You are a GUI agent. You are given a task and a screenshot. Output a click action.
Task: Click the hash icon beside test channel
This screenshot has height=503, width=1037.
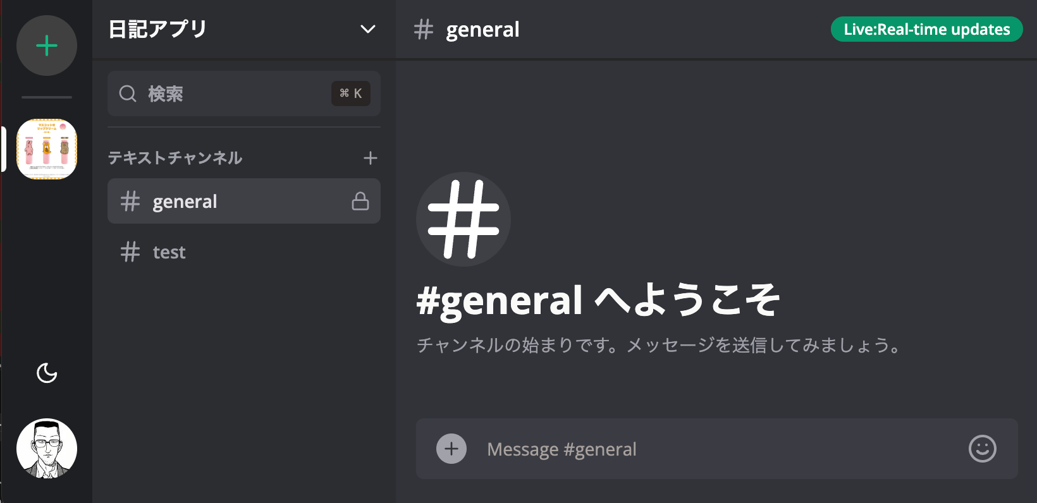(130, 252)
